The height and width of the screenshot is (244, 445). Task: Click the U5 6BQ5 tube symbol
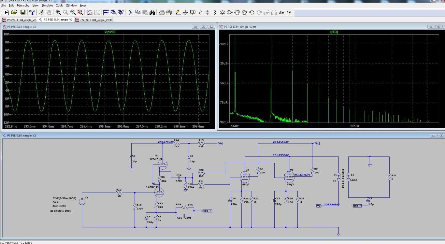pyautogui.click(x=244, y=177)
